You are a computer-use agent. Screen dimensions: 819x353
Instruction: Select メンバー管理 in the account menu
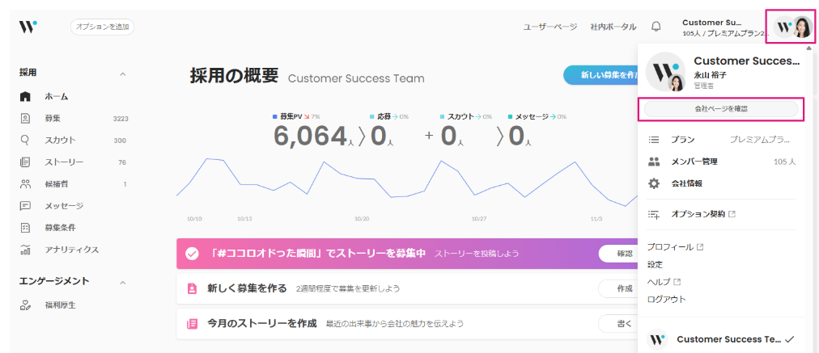[x=694, y=162]
